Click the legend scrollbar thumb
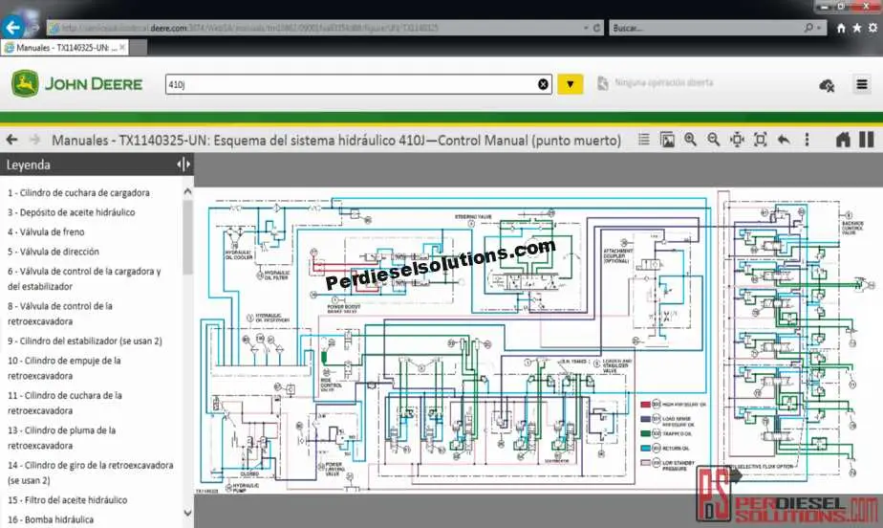883x528 pixels. [187, 236]
